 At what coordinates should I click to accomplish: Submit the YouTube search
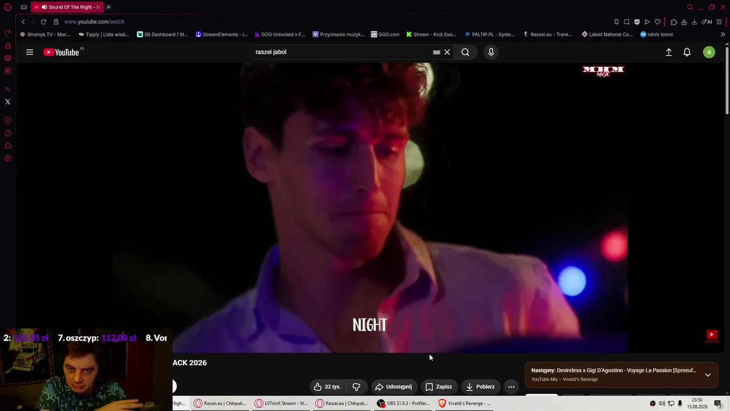465,52
